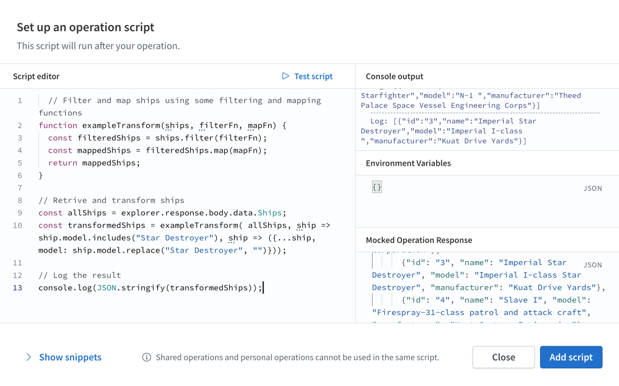The image size is (619, 386).
Task: Dismiss the dialog with the Close button
Action: tap(503, 357)
